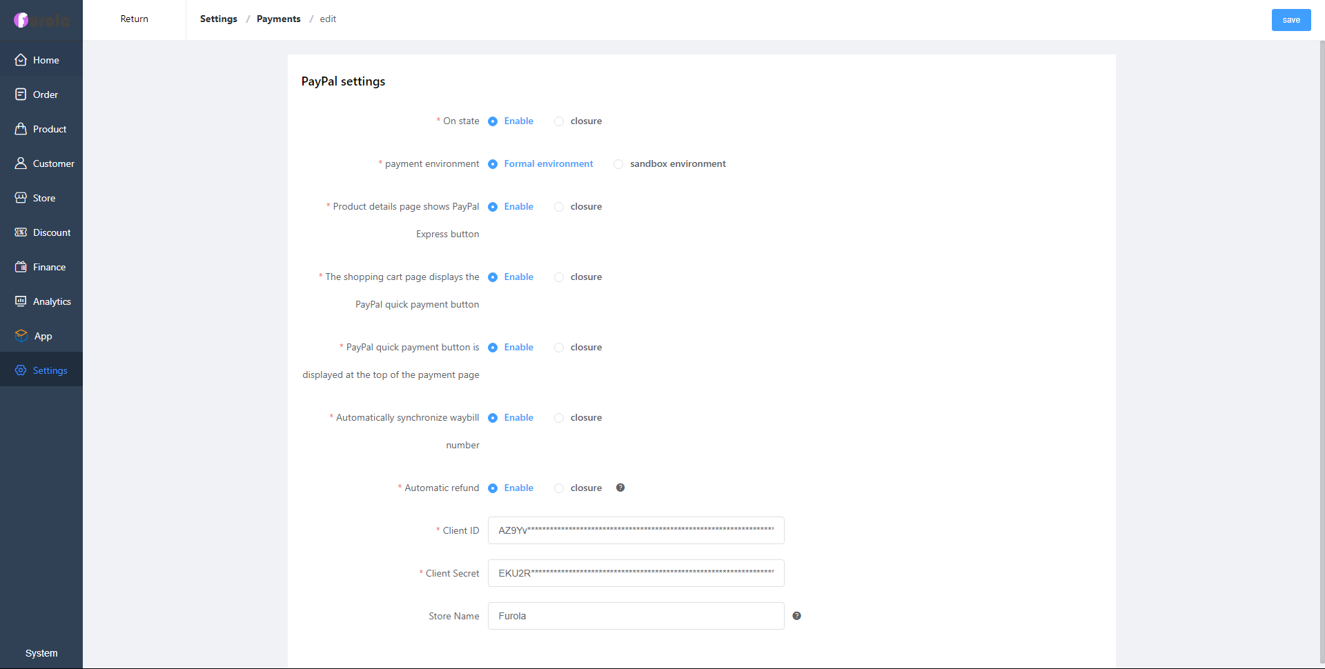Screen dimensions: 1325x669
Task: Click the edit breadcrumb text
Action: [328, 19]
